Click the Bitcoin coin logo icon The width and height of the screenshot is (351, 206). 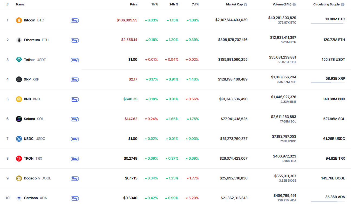(19, 20)
